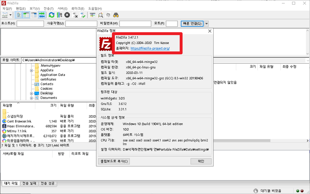Sort local files by 파일 유형 column
Image resolution: width=310 pixels, height=194 pixels.
click(72, 106)
